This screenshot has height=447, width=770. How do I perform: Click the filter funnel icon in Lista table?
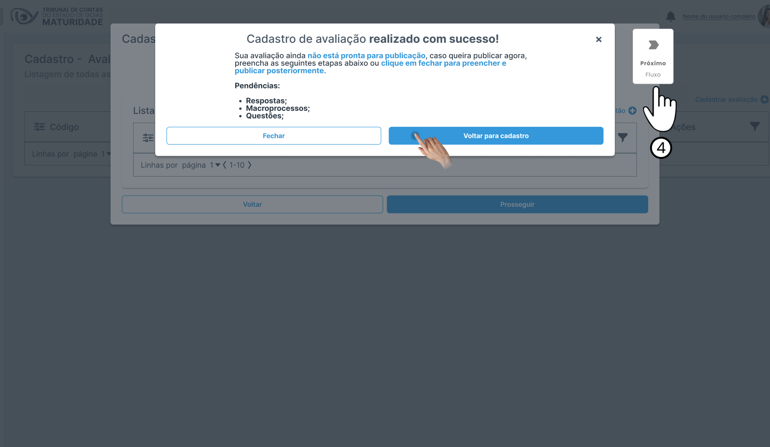[x=622, y=138]
